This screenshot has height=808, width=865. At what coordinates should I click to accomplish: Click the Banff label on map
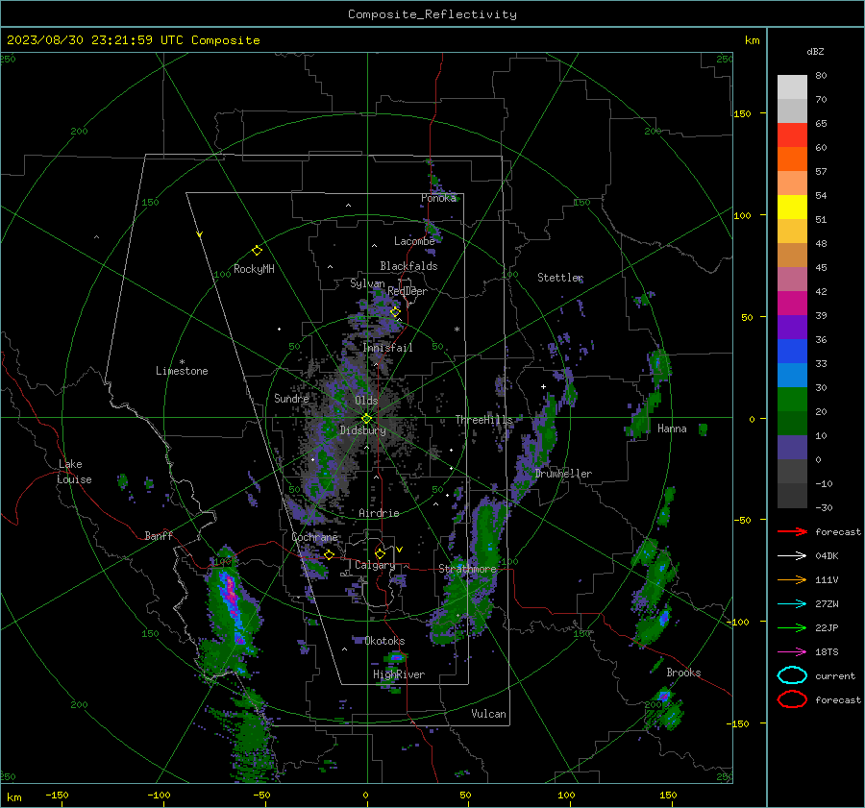pos(159,536)
